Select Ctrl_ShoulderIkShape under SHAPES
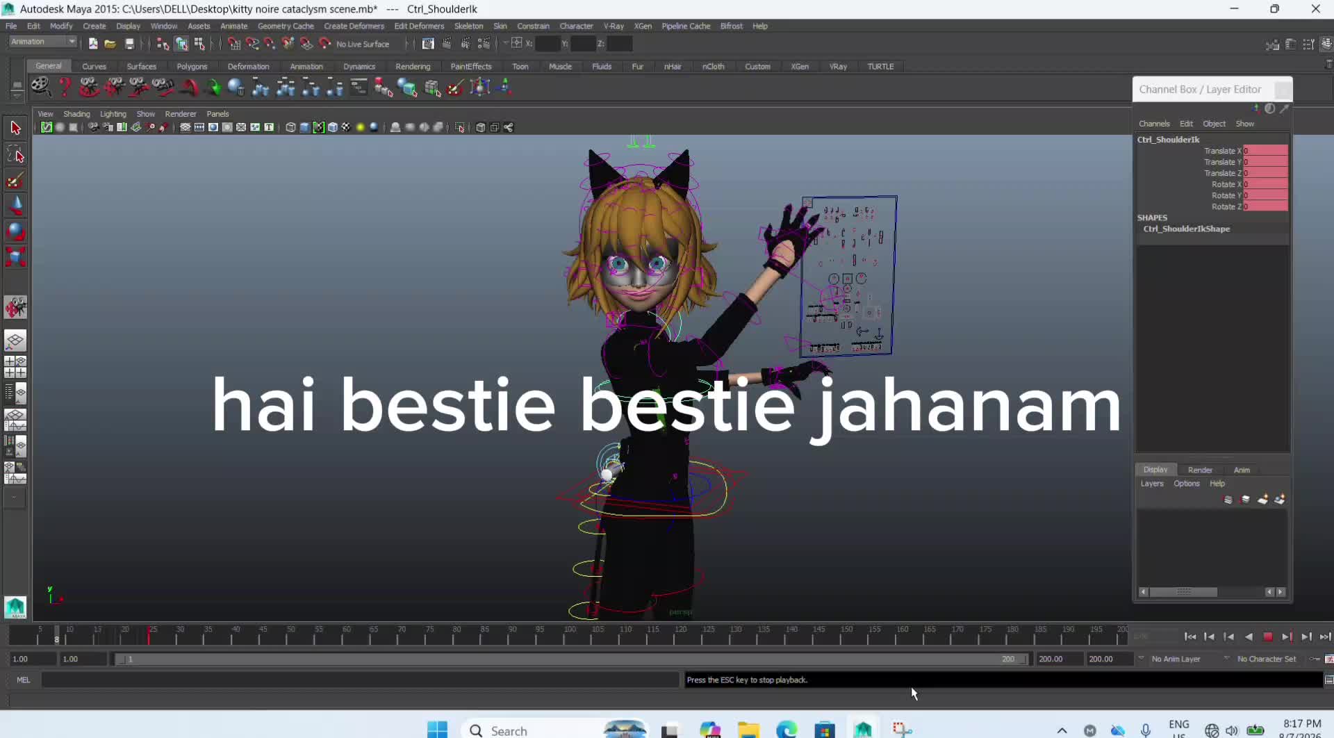The height and width of the screenshot is (738, 1334). pos(1186,229)
